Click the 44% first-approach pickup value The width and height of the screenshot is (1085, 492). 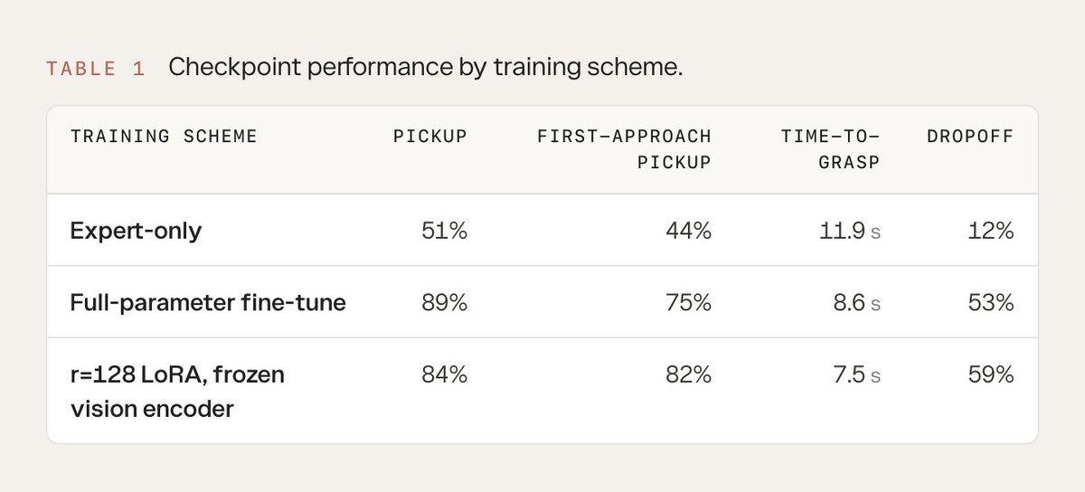click(688, 231)
